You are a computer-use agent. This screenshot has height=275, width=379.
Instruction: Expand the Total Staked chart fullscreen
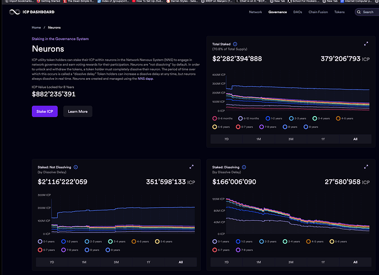(366, 44)
